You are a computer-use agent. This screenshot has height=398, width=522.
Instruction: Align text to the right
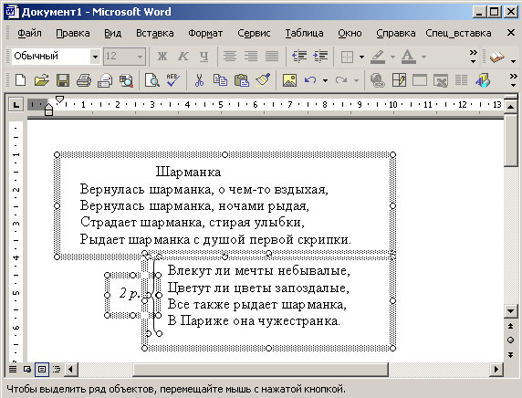coord(251,57)
